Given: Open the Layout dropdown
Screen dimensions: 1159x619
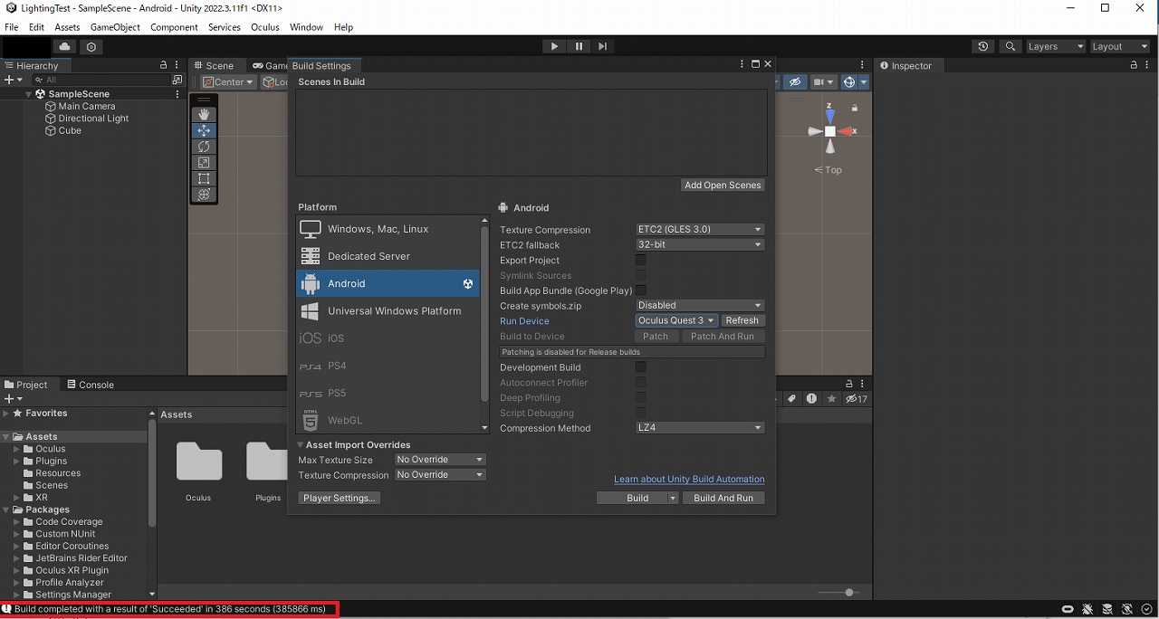Looking at the screenshot, I should click(x=1119, y=46).
